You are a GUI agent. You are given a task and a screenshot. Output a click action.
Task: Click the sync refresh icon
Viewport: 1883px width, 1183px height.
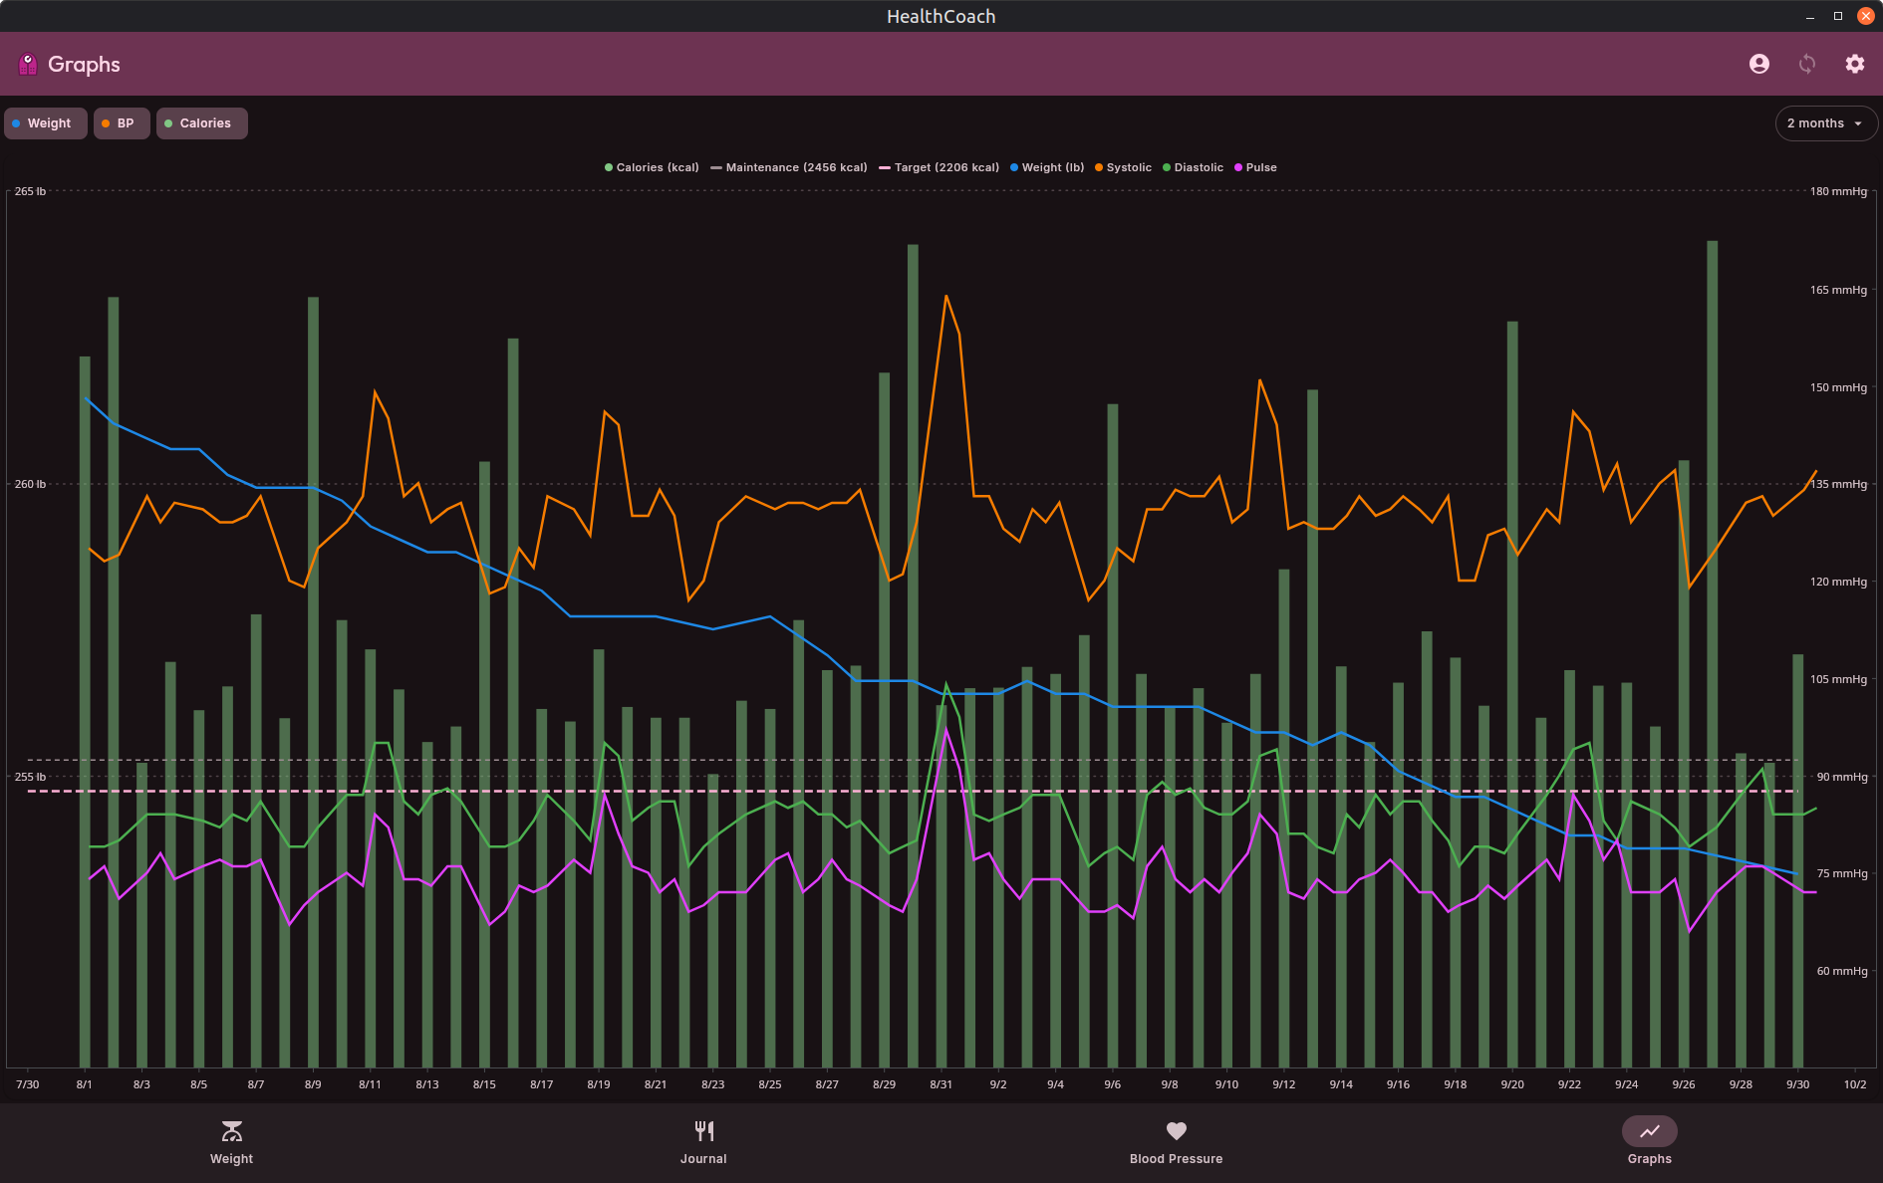1807,64
